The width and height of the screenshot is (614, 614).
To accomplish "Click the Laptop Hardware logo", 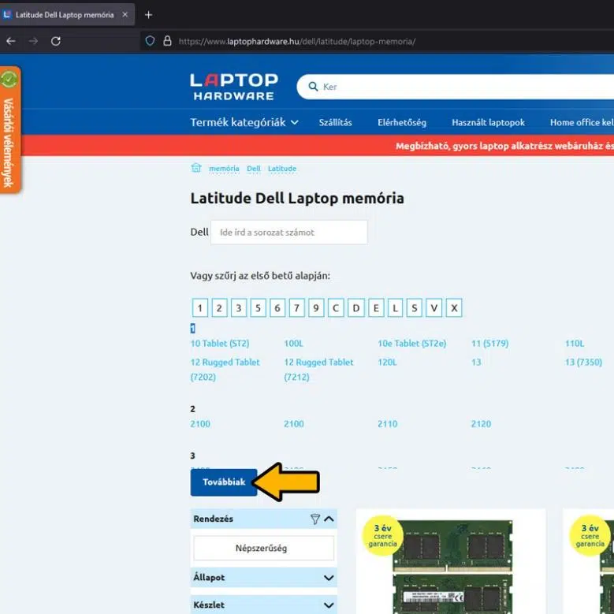I will 234,87.
